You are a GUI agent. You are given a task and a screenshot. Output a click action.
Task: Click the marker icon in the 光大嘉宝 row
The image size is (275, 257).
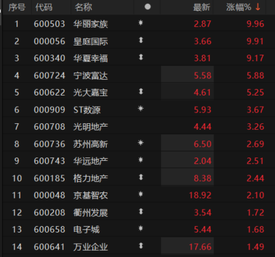pyautogui.click(x=141, y=91)
